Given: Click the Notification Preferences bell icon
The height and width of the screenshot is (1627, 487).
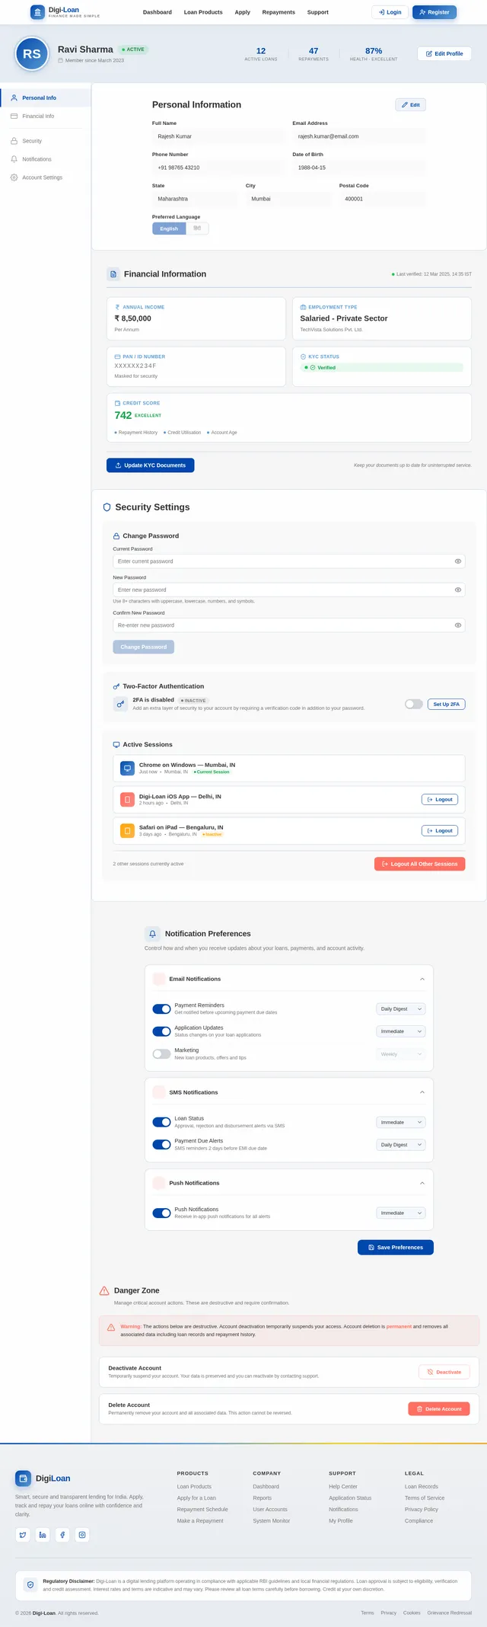Looking at the screenshot, I should point(152,934).
